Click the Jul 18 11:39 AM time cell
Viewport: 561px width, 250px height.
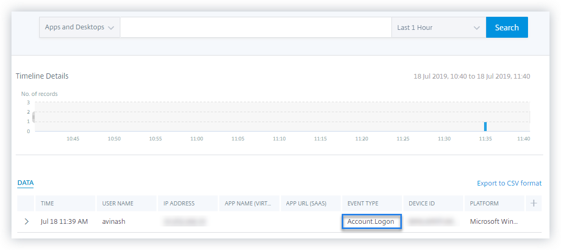pyautogui.click(x=64, y=222)
